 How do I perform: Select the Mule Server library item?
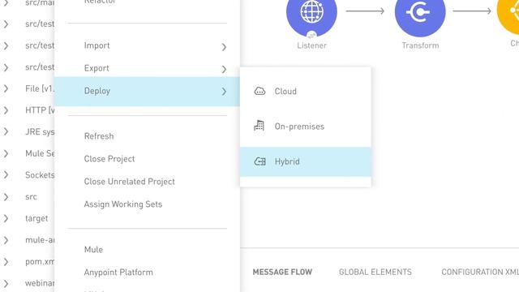[x=40, y=153]
